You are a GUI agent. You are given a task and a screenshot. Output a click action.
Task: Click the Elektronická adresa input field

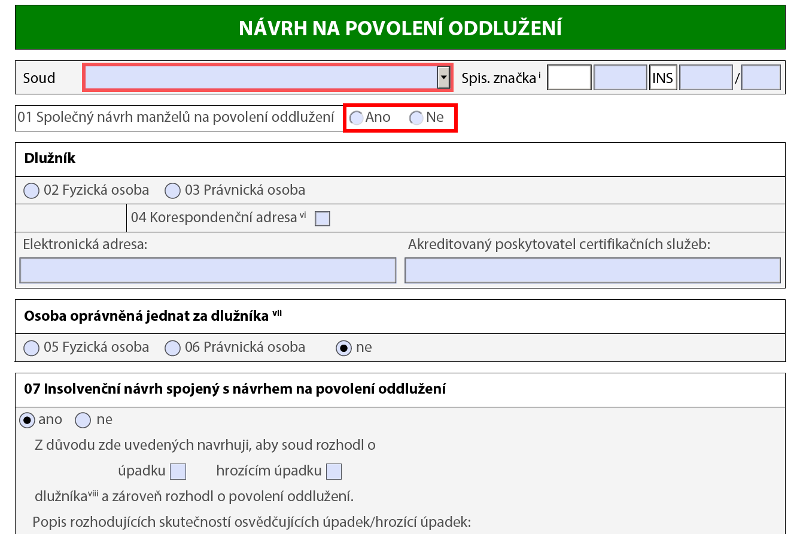(208, 270)
